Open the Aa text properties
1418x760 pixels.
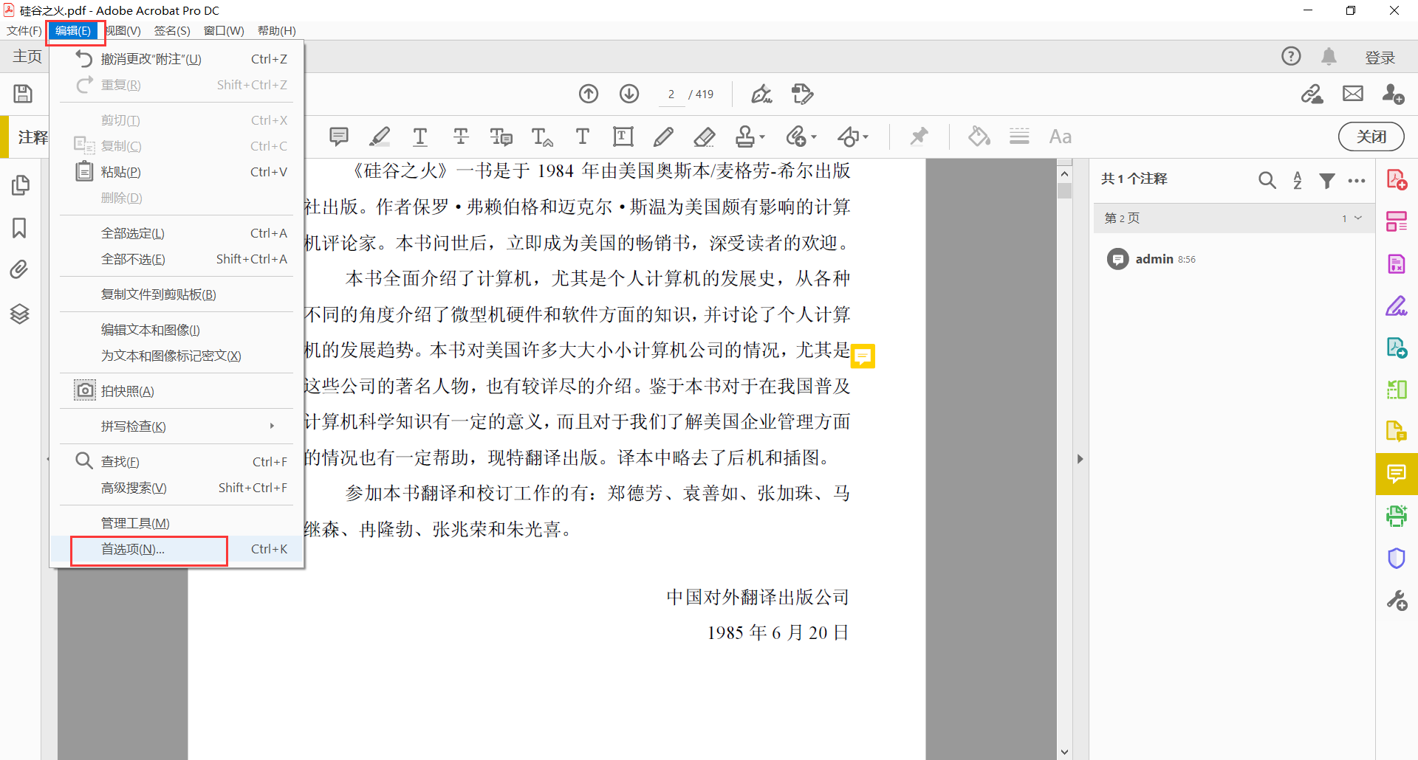(1061, 137)
